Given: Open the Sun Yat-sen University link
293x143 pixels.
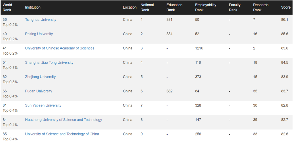Looking at the screenshot, I should pyautogui.click(x=43, y=105).
